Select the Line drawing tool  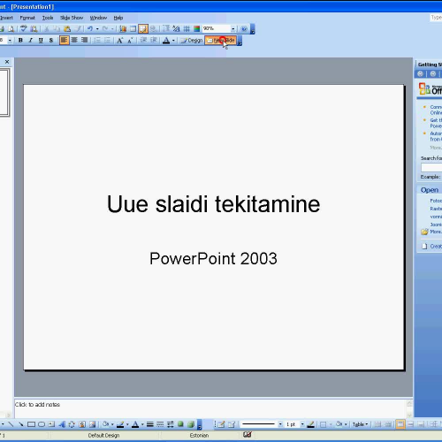pyautogui.click(x=11, y=424)
